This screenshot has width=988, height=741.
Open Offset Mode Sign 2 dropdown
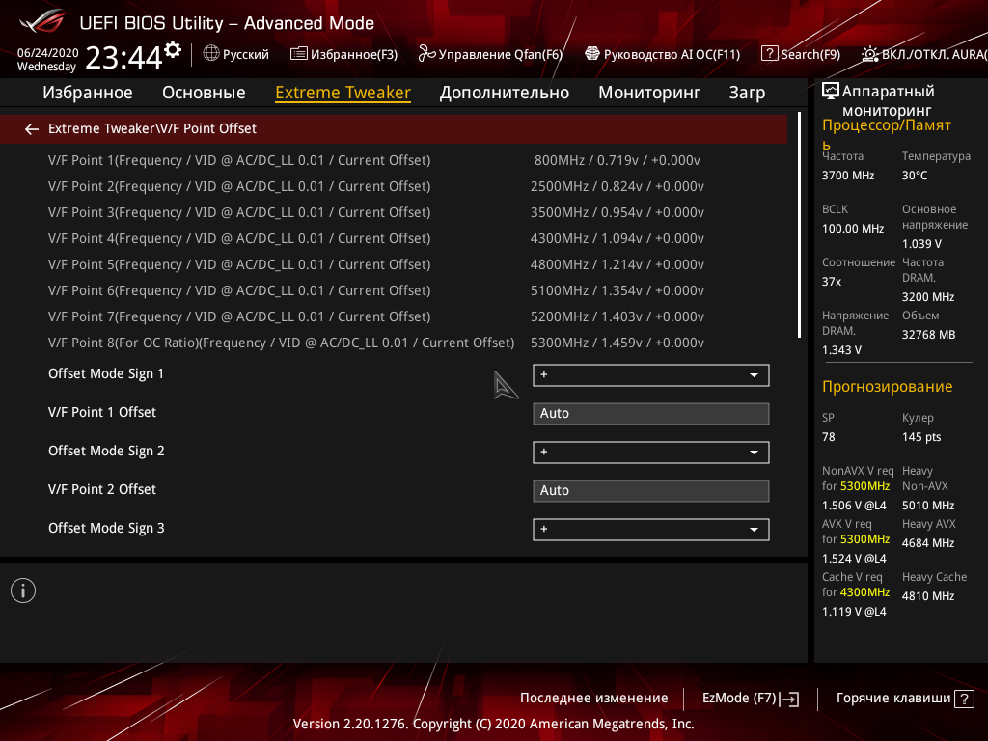[x=651, y=452]
